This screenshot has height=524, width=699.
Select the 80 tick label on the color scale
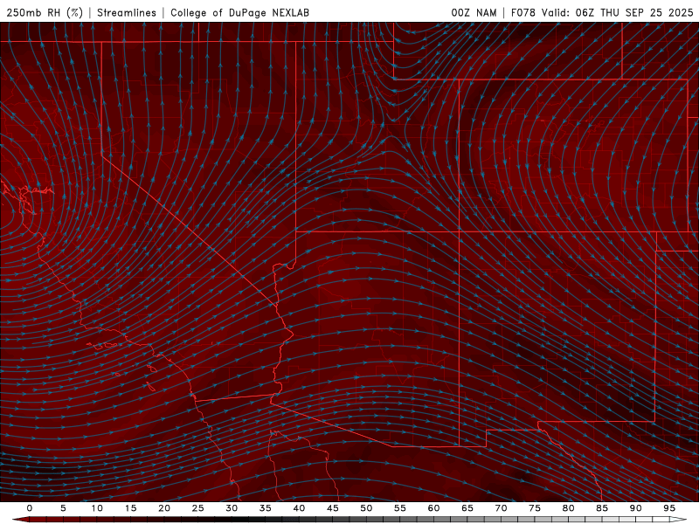[x=568, y=508]
